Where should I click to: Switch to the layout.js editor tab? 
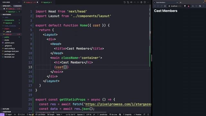point(46,2)
